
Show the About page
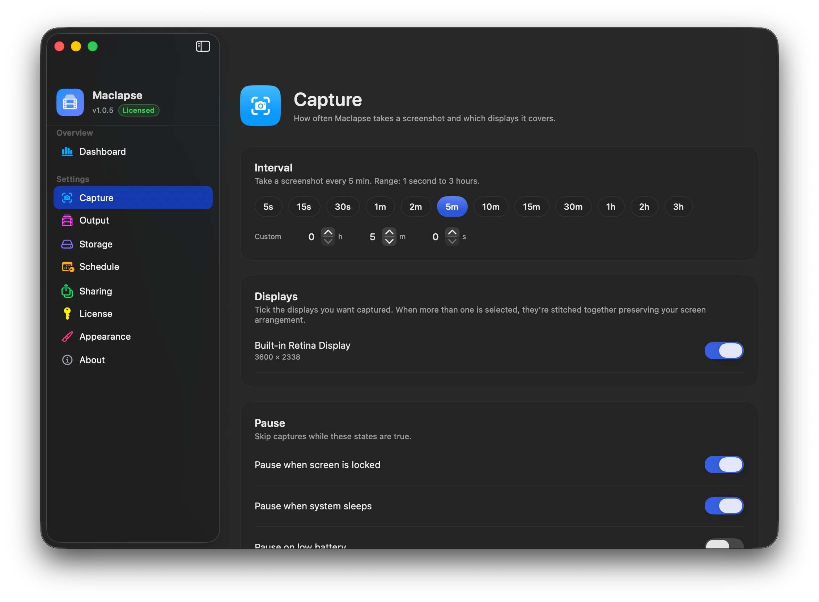pyautogui.click(x=133, y=360)
